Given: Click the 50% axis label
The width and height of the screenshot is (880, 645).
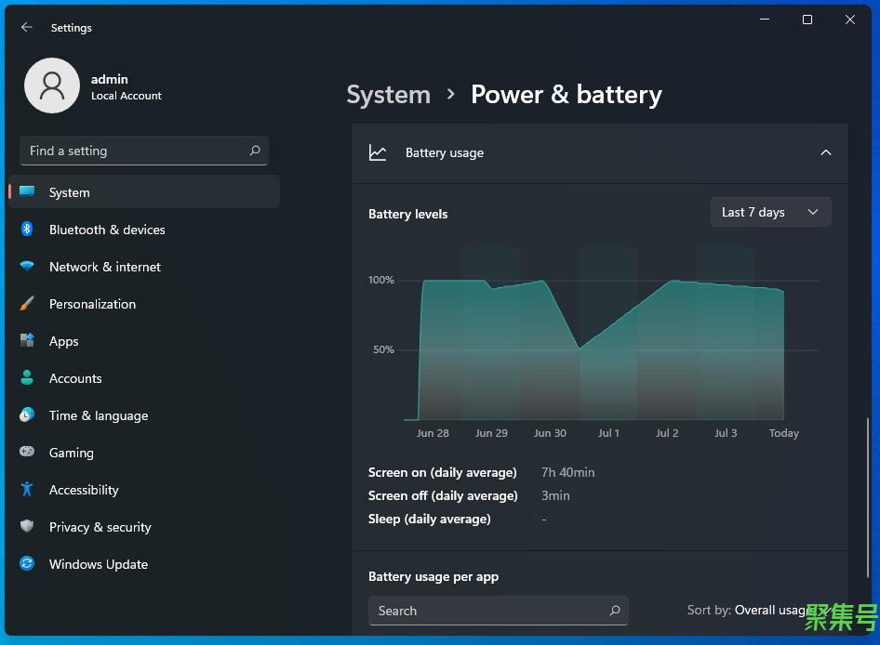Looking at the screenshot, I should click(383, 349).
